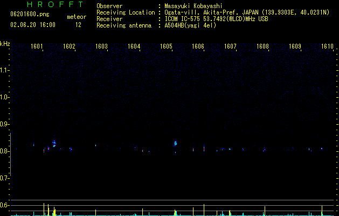
Task: Click the 1.0 kHz axis label
Action: point(4,97)
